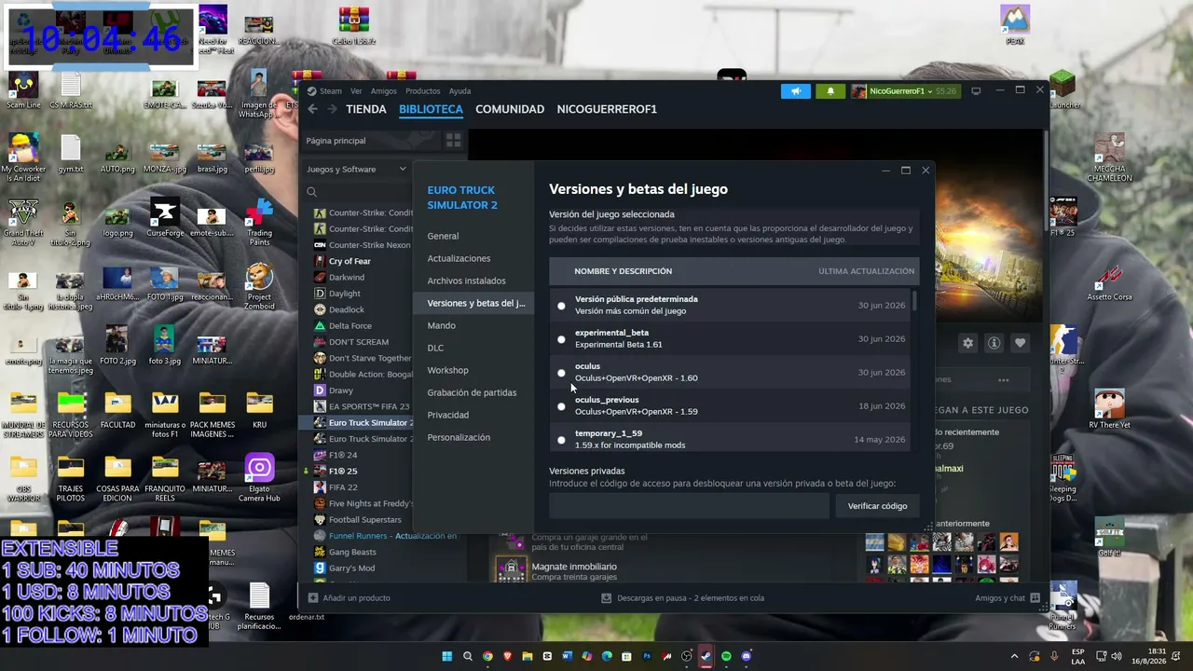The height and width of the screenshot is (671, 1193).
Task: Open the Privacidad settings tab
Action: pos(447,415)
